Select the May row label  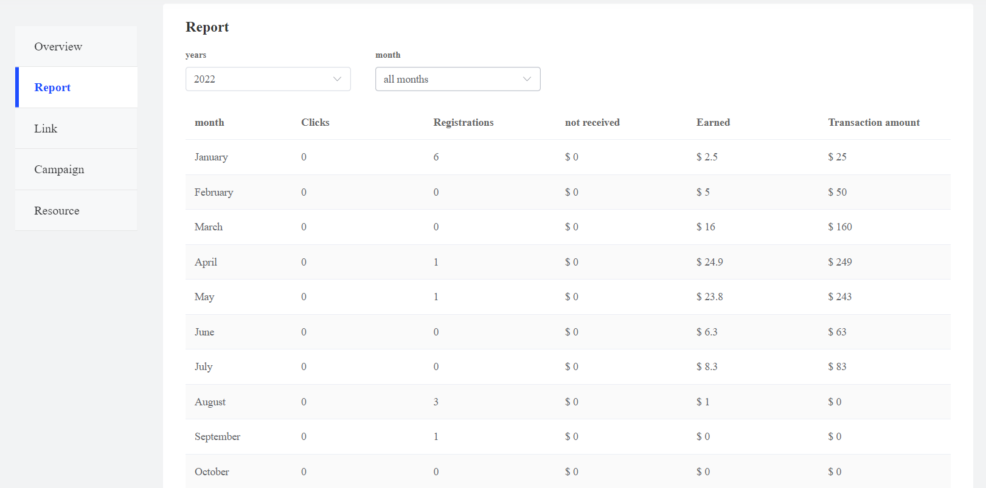(x=204, y=297)
